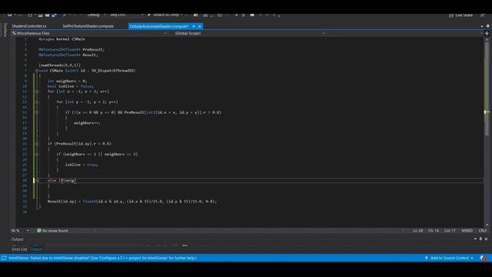This screenshot has height=277, width=492.
Task: Click the CRLF indicator in the status strip
Action: [x=483, y=231]
